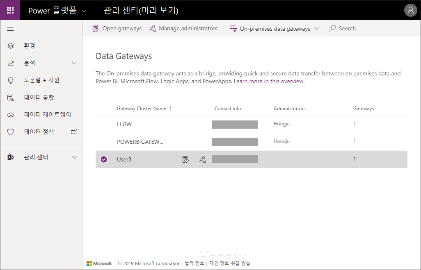Image resolution: width=421 pixels, height=270 pixels.
Task: Expand the 관리 센터 sidebar chevron
Action: (x=74, y=157)
